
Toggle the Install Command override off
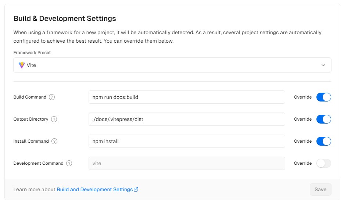[323, 141]
